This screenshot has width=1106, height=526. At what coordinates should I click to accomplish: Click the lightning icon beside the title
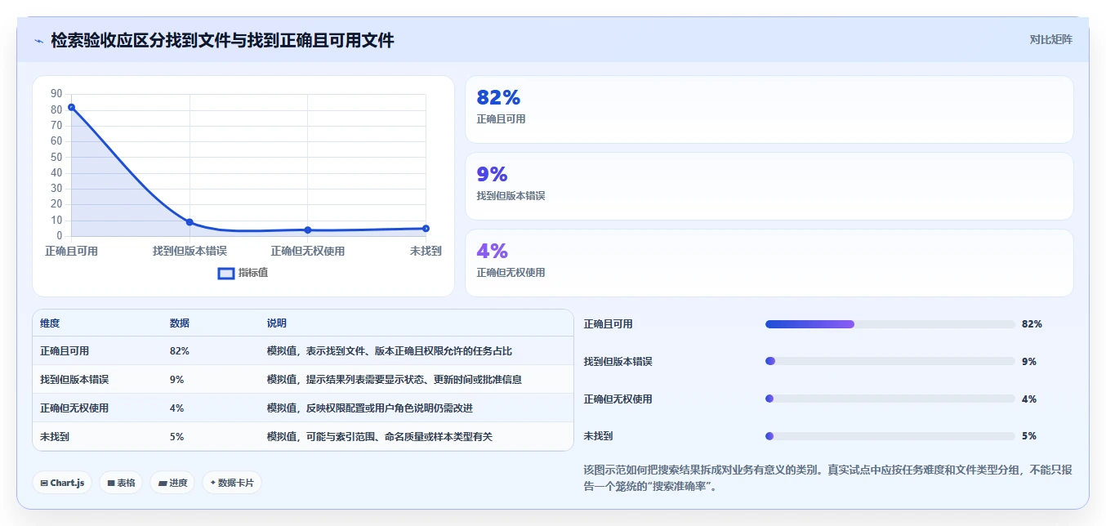tap(39, 41)
